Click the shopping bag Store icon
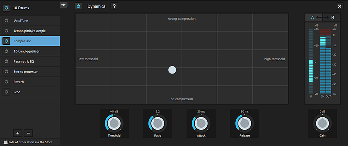 pyautogui.click(x=5, y=142)
